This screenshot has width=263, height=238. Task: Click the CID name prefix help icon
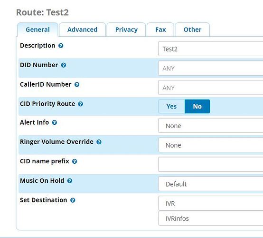[x=75, y=161]
